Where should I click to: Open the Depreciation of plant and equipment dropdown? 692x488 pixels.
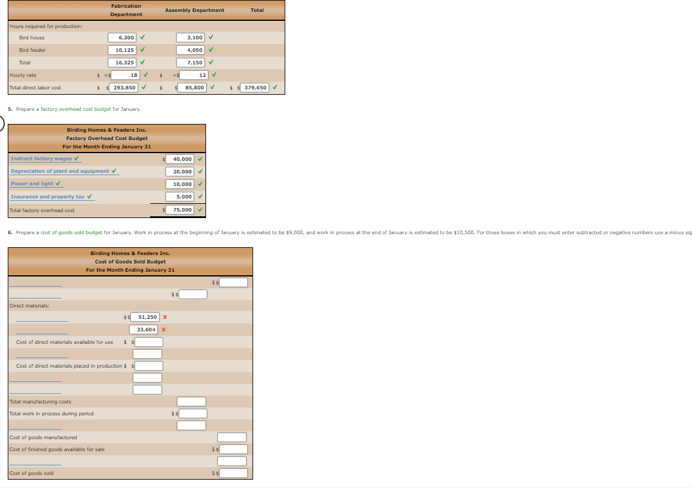(64, 171)
